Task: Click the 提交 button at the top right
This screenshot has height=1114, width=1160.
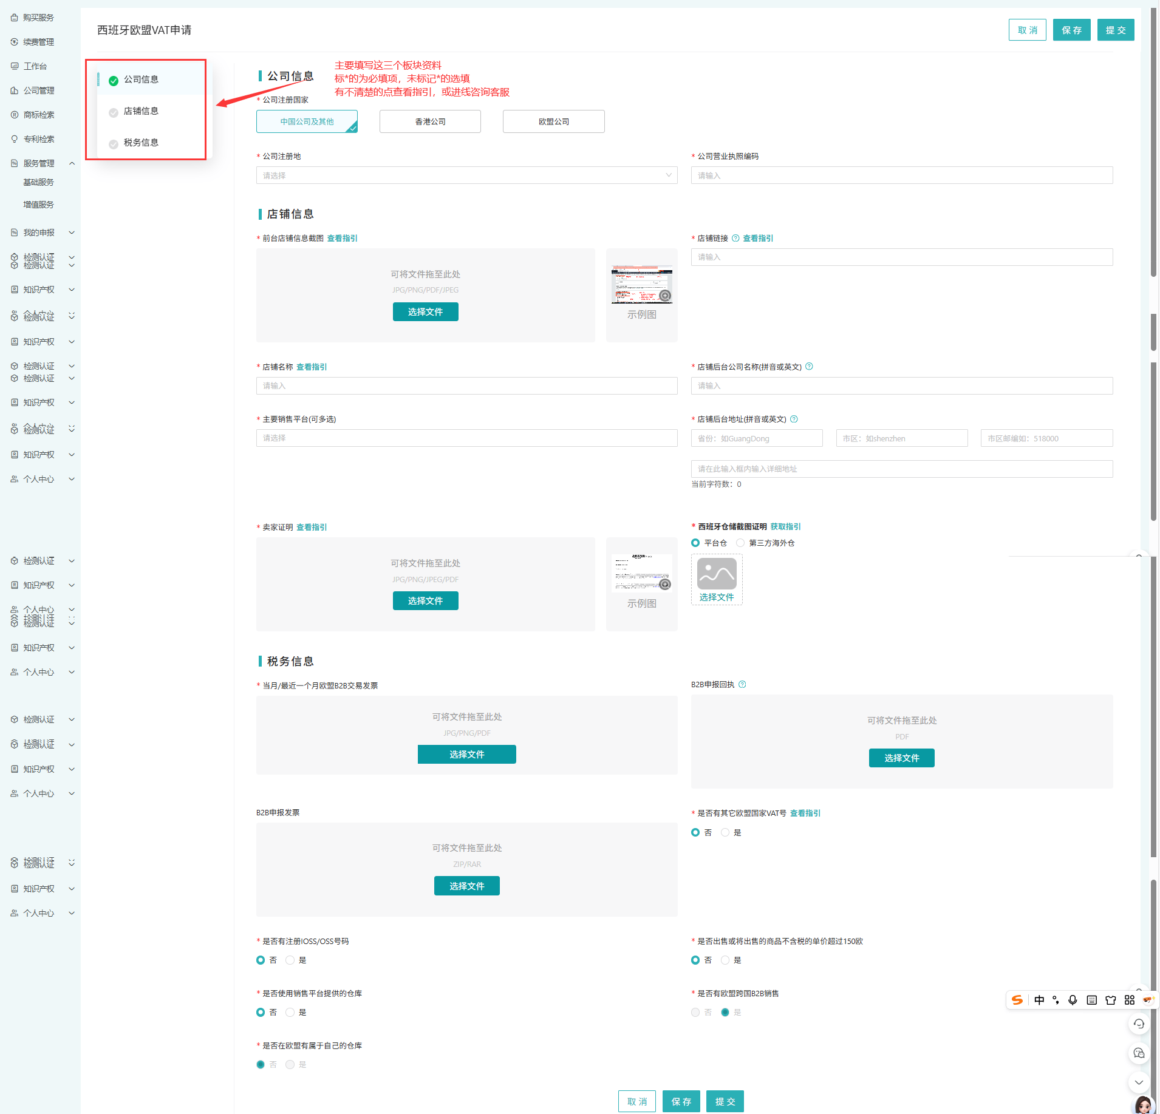Action: click(x=1115, y=30)
